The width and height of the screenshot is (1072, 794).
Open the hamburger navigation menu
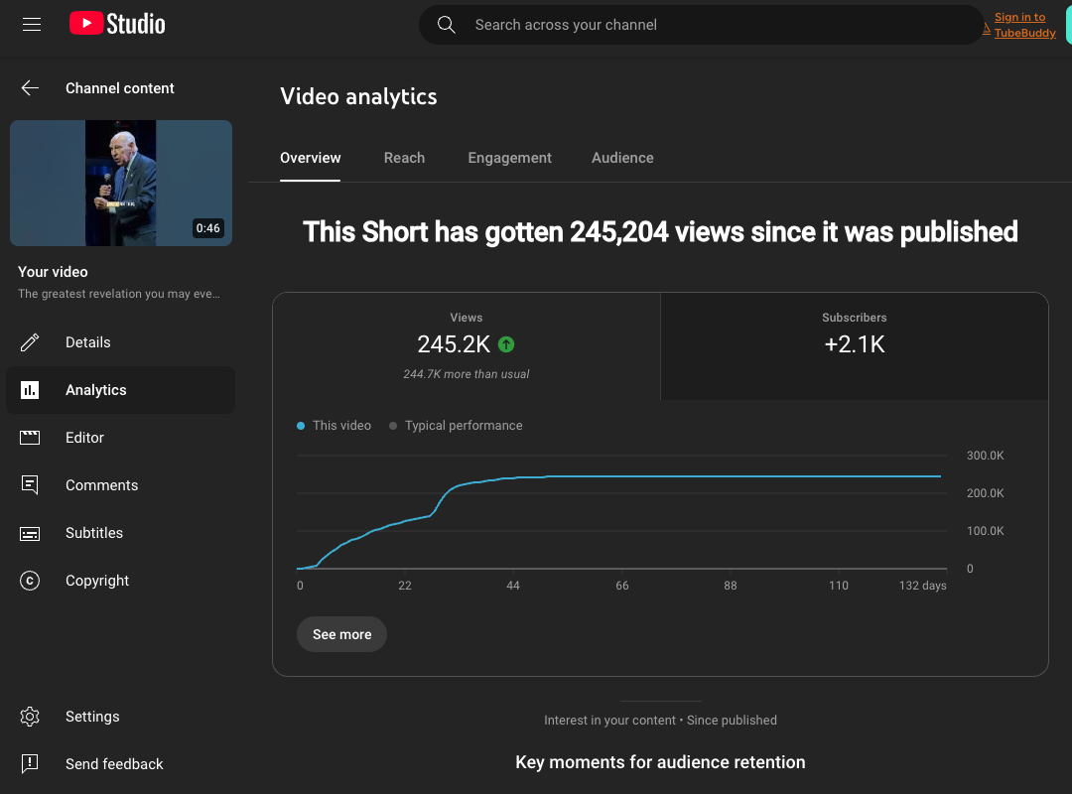tap(31, 24)
